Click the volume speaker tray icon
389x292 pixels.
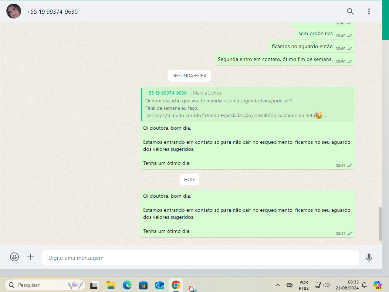click(327, 285)
